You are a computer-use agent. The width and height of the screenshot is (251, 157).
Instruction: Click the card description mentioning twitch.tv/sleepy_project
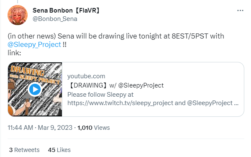[x=153, y=99]
